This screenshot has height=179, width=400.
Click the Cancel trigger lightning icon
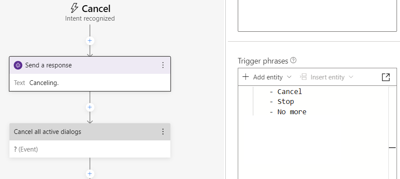[x=74, y=9]
